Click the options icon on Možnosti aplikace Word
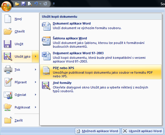 pos(78,131)
